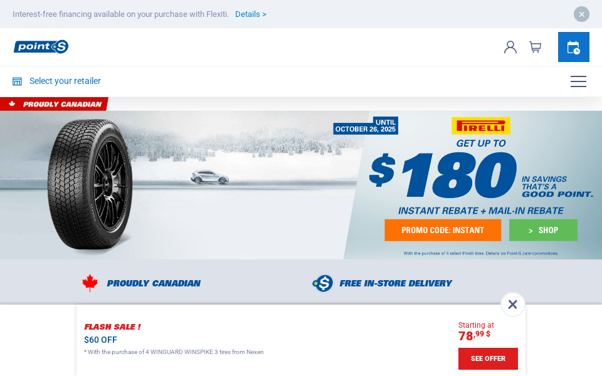Click the store icon beside Select your retailer
This screenshot has height=376, width=602.
point(18,81)
